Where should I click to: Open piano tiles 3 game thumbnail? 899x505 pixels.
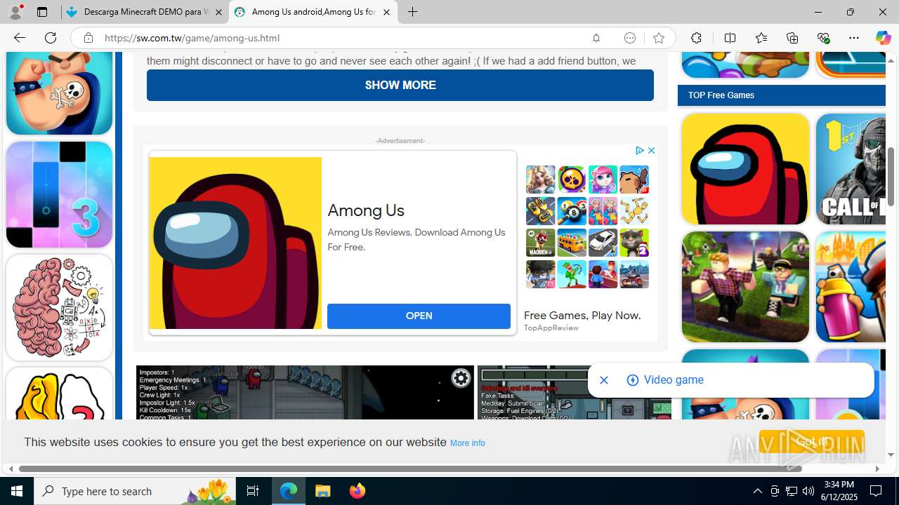click(x=59, y=194)
